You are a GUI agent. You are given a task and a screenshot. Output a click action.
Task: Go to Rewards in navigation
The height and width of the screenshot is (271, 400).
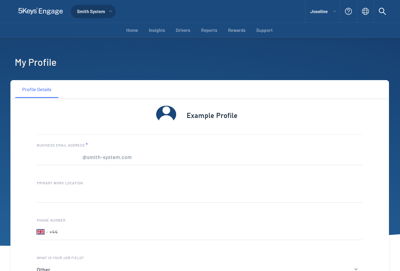pos(237,30)
